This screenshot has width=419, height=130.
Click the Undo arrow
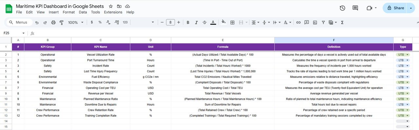tap(37, 23)
